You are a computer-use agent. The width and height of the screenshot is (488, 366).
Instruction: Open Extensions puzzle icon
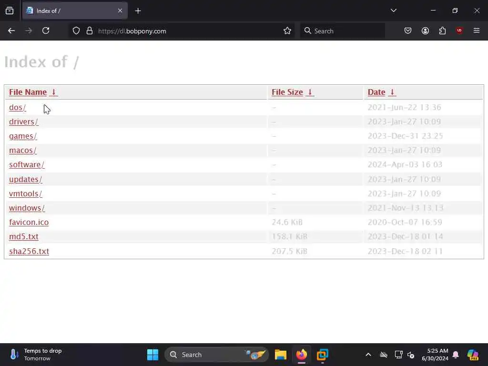click(442, 31)
